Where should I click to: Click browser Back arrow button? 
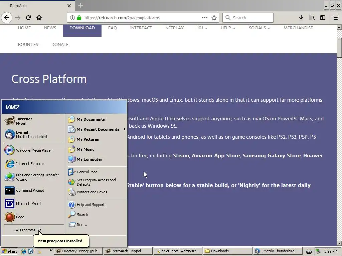pos(7,18)
